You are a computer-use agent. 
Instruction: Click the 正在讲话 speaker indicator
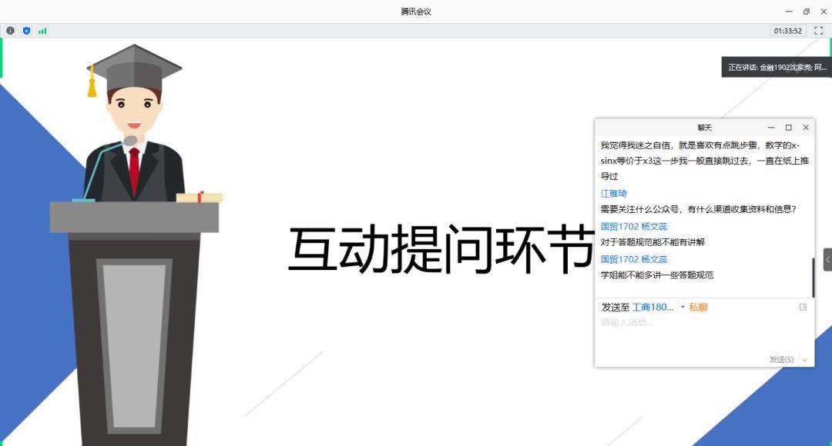(777, 67)
